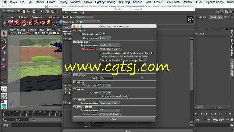Activate the Scale tool cube icon
The width and height of the screenshot is (234, 132).
(4, 67)
